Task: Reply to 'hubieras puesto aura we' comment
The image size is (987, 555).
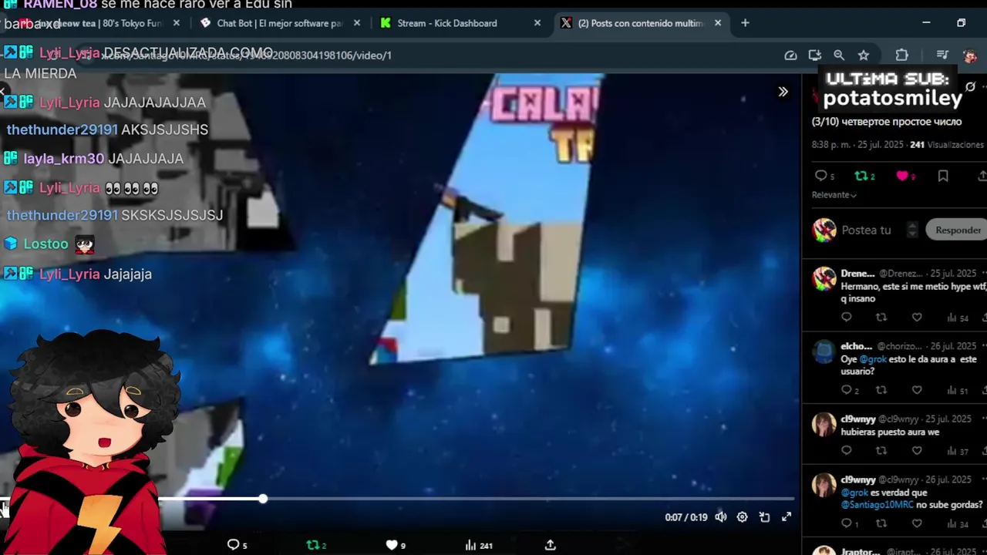Action: (x=846, y=450)
